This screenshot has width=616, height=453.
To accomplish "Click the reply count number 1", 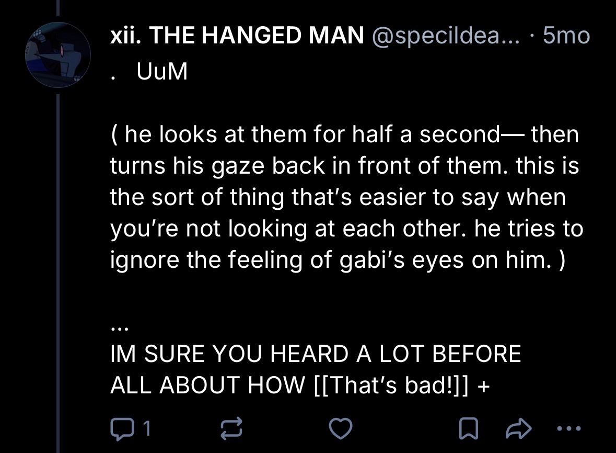I will point(147,429).
